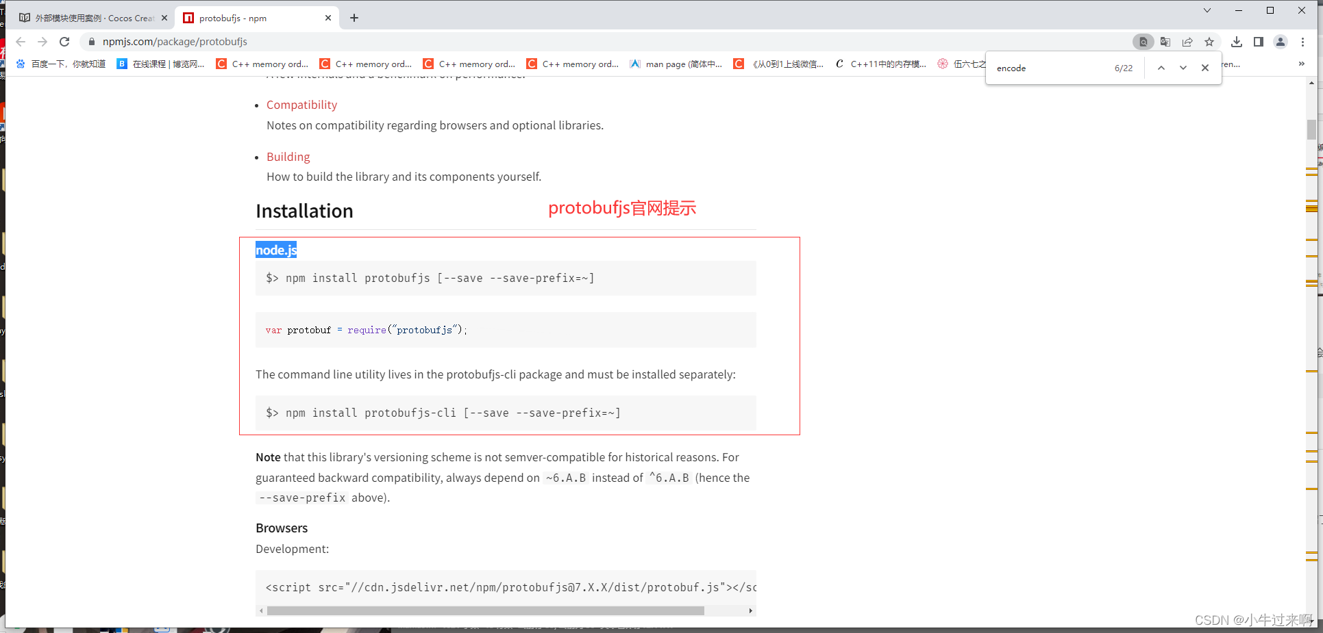Open the 在线课程 bookmark
This screenshot has height=633, width=1323.
[x=161, y=64]
